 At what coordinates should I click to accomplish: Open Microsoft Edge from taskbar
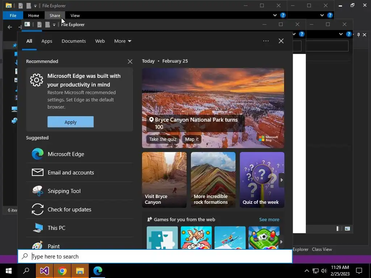pyautogui.click(x=98, y=271)
